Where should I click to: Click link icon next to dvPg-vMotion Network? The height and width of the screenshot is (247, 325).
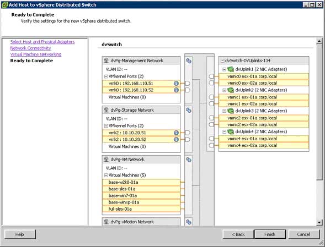click(x=188, y=222)
